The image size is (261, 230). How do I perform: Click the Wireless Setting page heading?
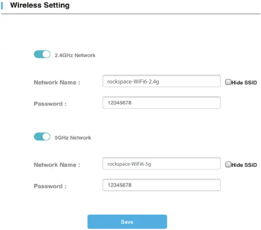(x=39, y=6)
